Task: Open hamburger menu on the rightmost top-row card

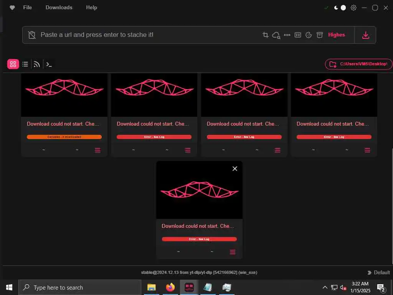Action: 367,150
